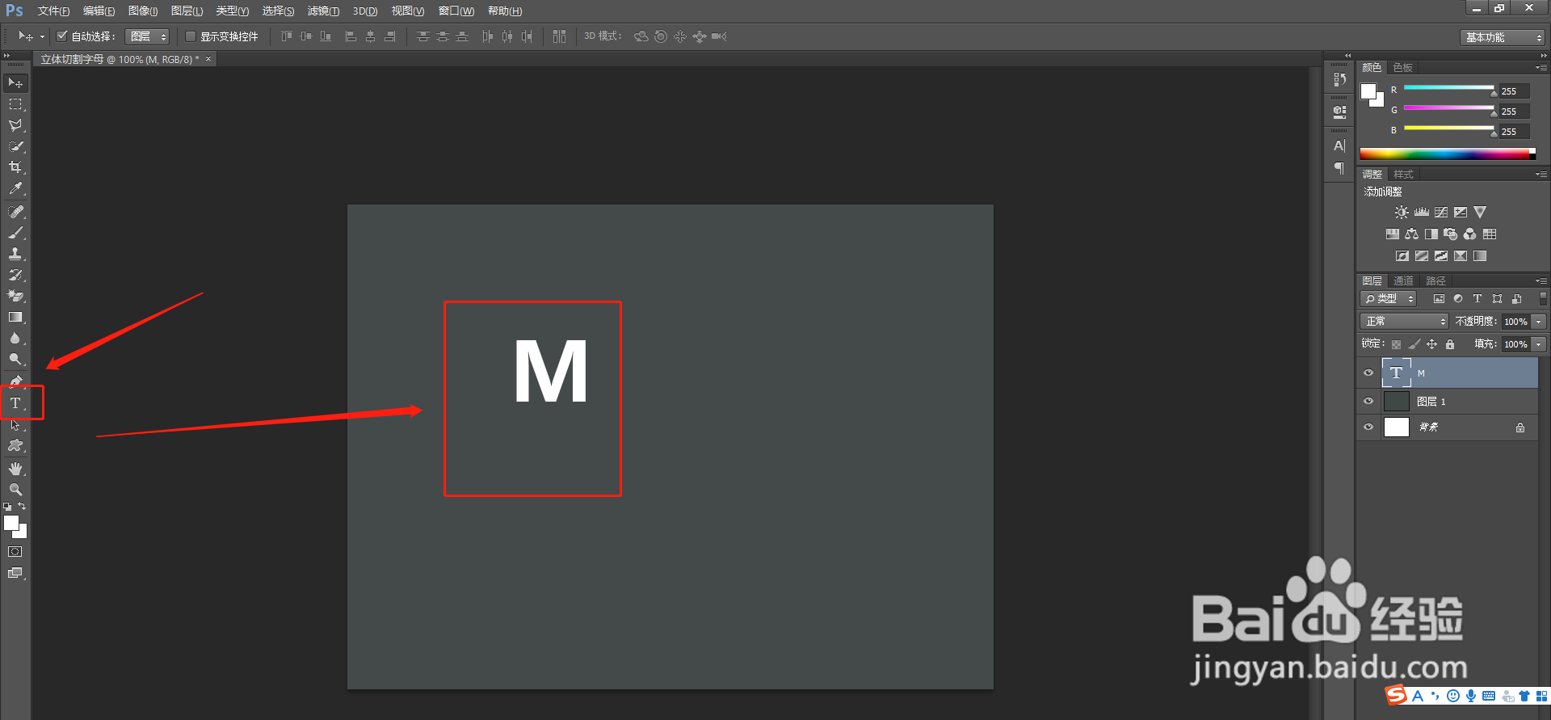Viewport: 1551px width, 720px height.
Task: Open the Paragraph panel icon
Action: [x=1339, y=168]
